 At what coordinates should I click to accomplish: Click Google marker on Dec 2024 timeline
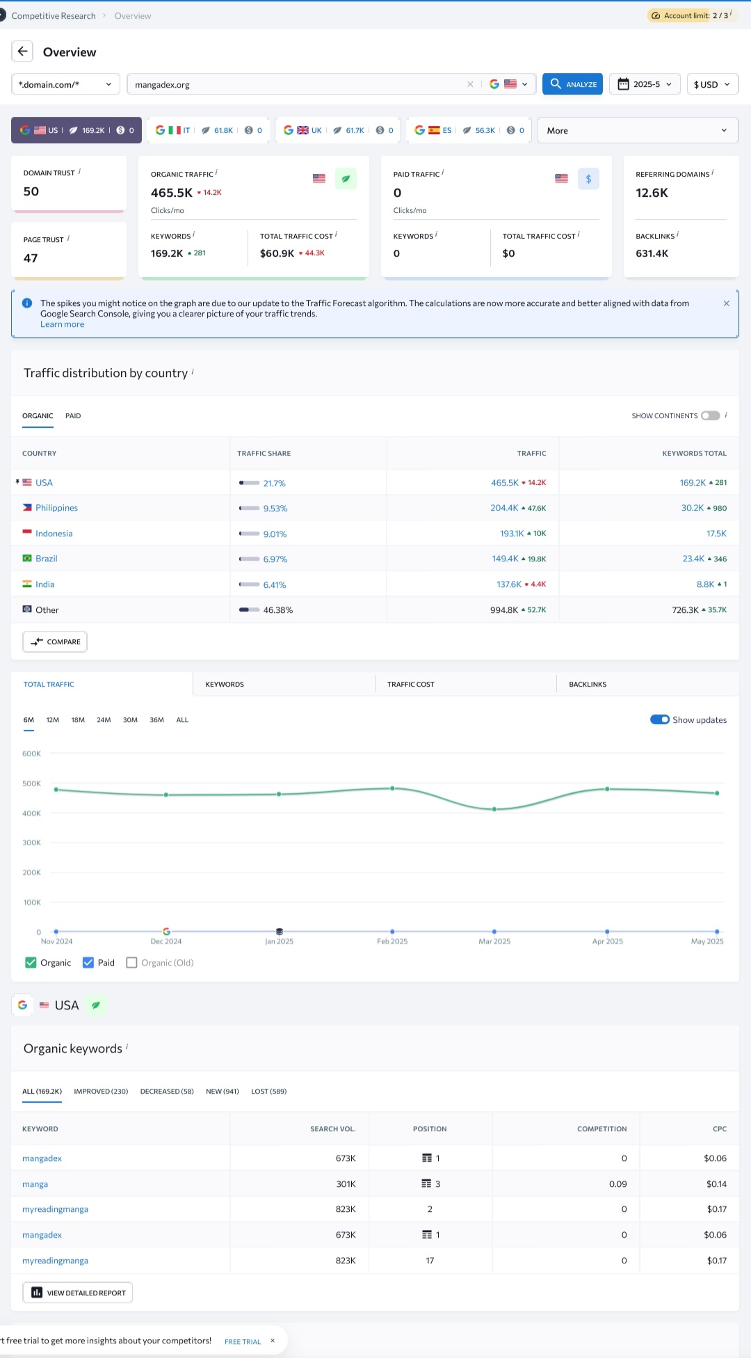(x=166, y=931)
